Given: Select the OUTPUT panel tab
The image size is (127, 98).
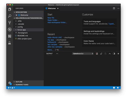Looking at the screenshot, I should (x=49, y=54).
